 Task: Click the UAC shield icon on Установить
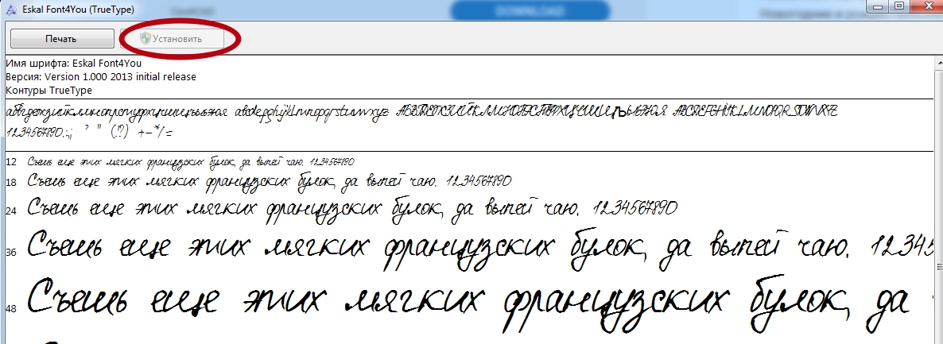(146, 39)
